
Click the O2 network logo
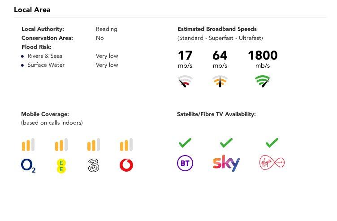pos(28,165)
